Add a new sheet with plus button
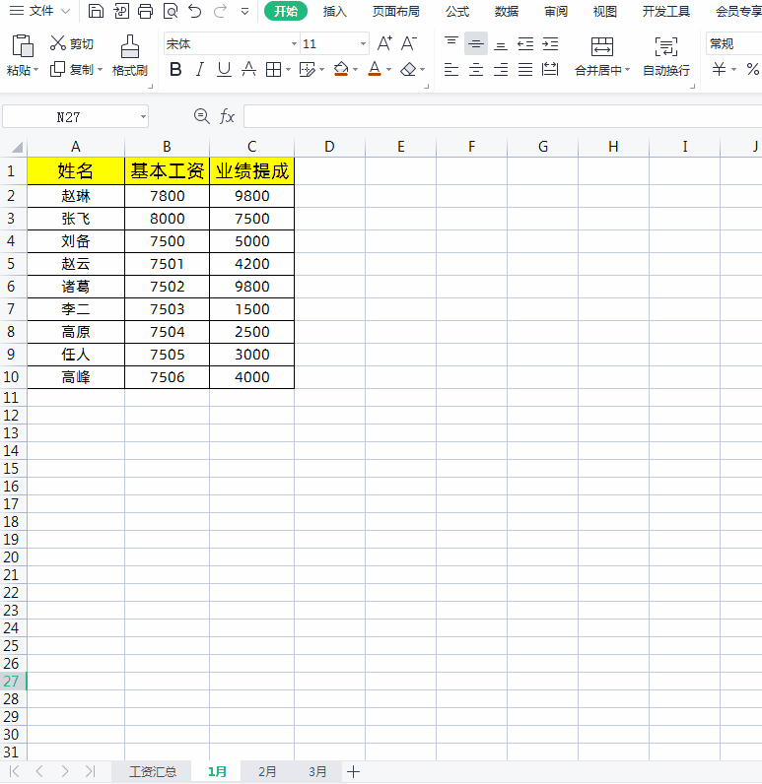762x784 pixels. [353, 771]
